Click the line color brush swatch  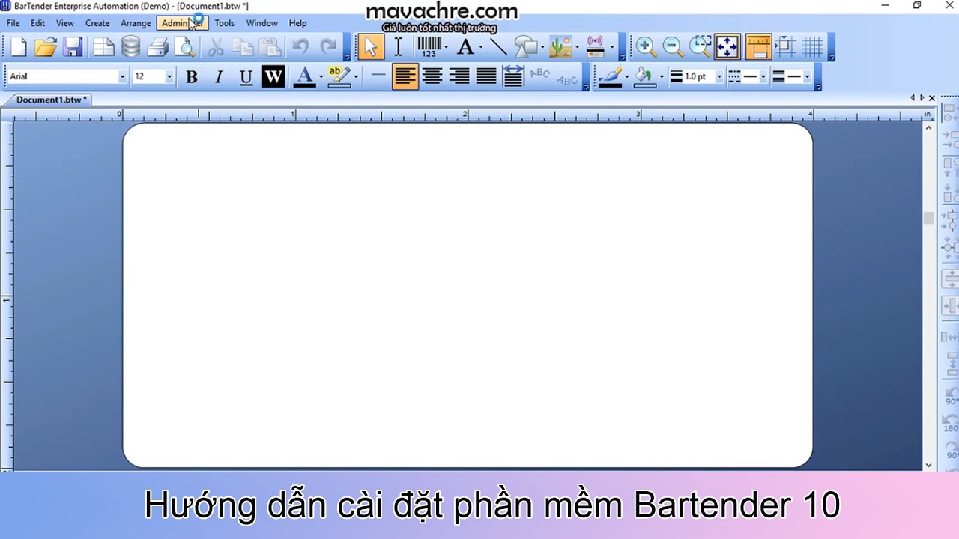point(610,76)
